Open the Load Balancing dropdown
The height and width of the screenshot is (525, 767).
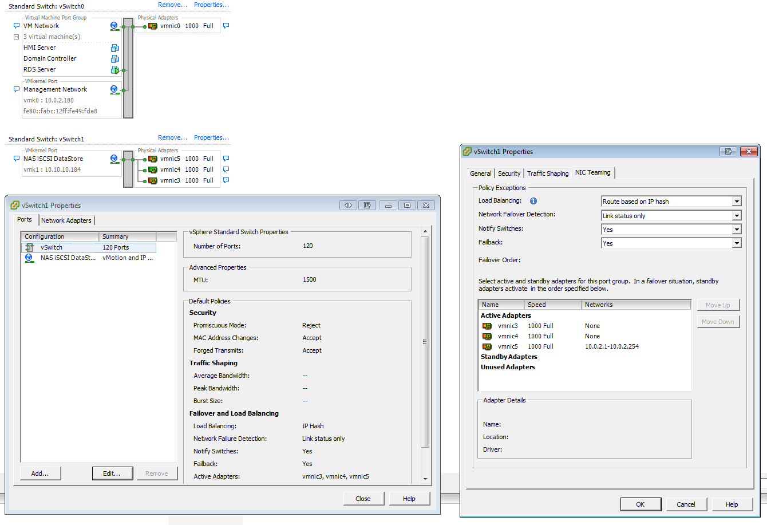(x=737, y=202)
